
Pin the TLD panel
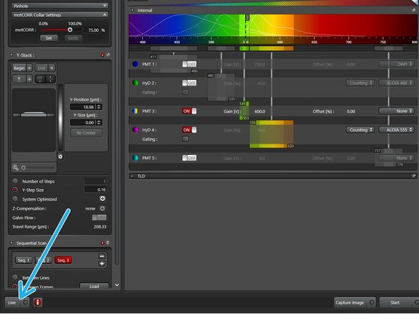click(x=413, y=175)
